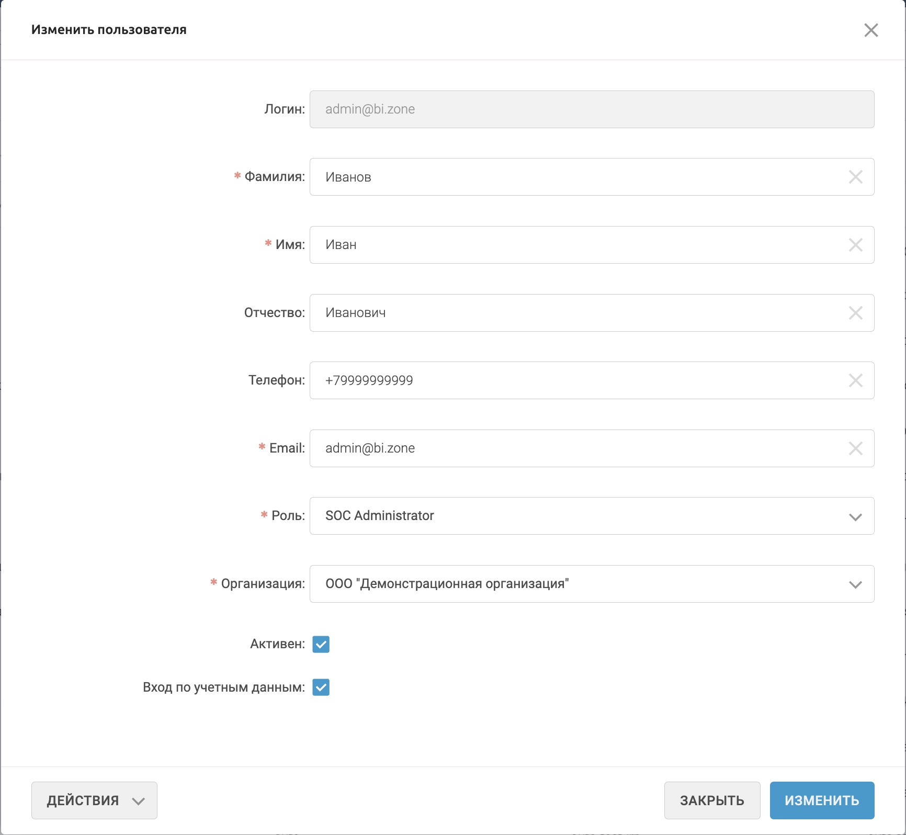
Task: Open the ДЕЙСТВИЯ actions menu
Action: tap(94, 800)
